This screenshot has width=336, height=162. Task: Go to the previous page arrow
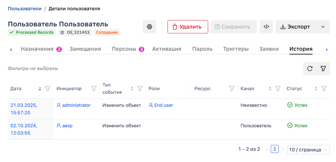(267, 149)
